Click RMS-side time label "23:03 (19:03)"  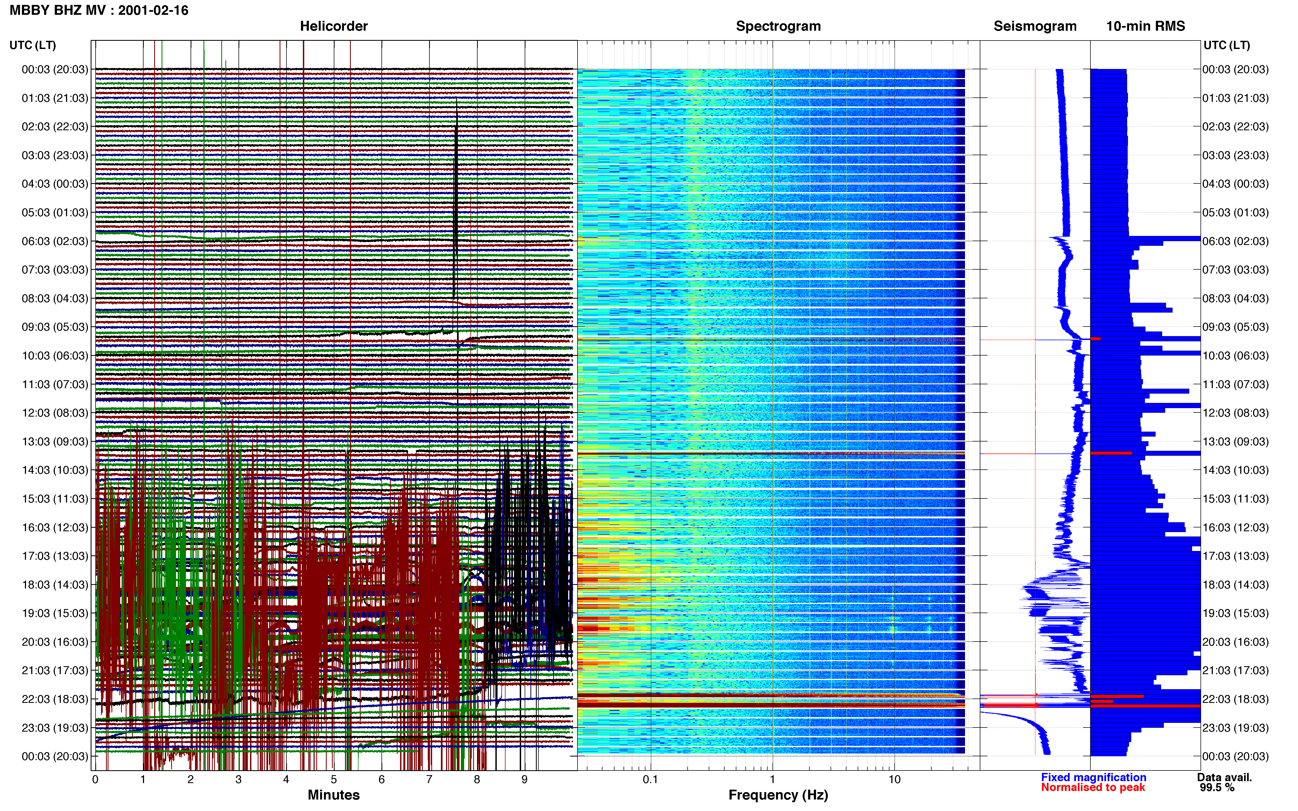tap(1235, 728)
